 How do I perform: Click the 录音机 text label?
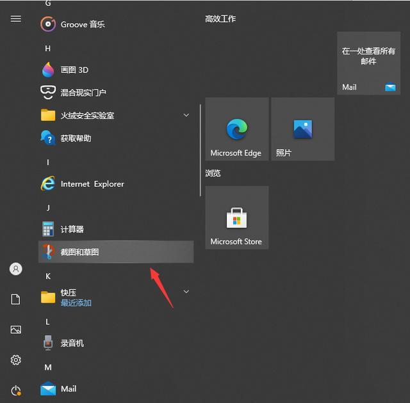pyautogui.click(x=72, y=343)
